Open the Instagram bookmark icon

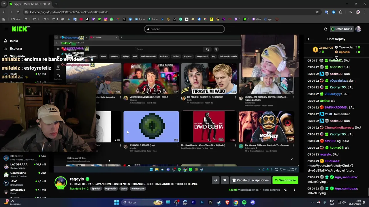pos(106,19)
